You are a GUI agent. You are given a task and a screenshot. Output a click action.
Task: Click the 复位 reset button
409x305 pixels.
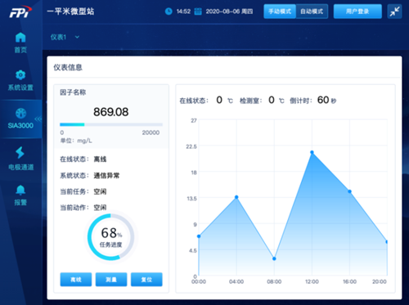point(146,280)
